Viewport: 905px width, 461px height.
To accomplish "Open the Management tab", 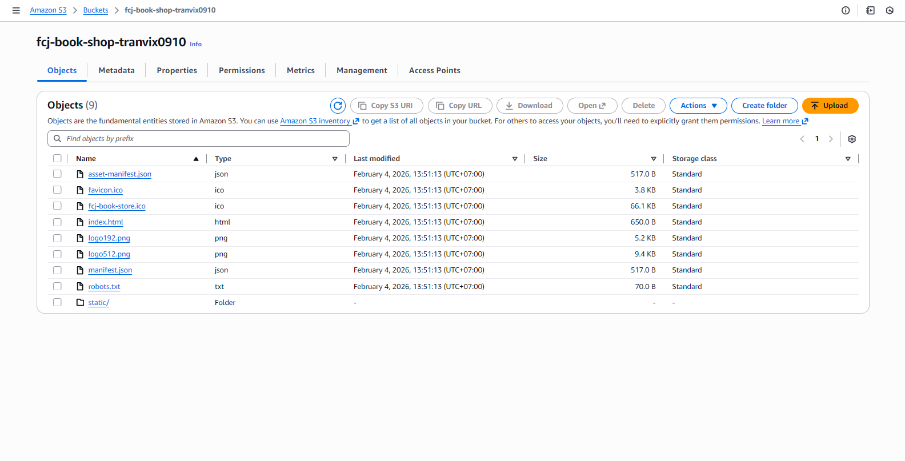I will pos(362,70).
